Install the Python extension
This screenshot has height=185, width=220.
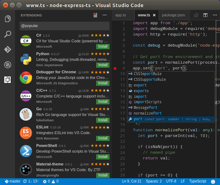tap(103, 65)
